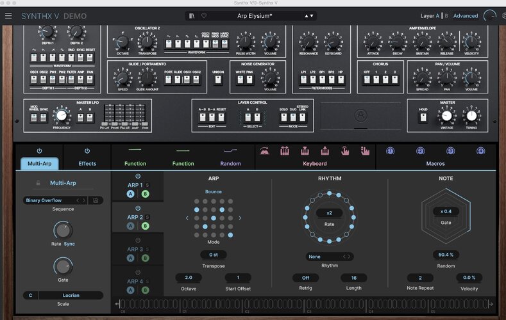
Task: Solo ARP 2 with S button
Action: [x=148, y=218]
